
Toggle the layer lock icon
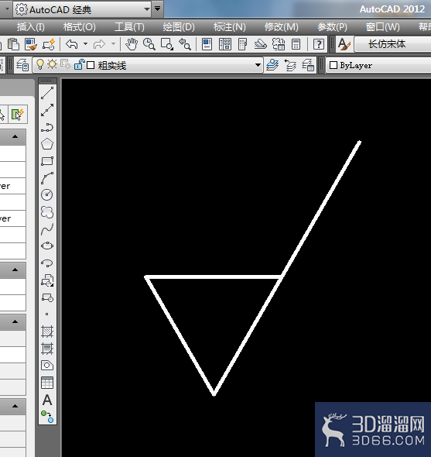pos(79,64)
